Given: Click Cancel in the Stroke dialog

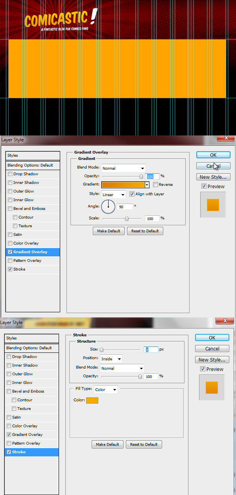Looking at the screenshot, I should [x=212, y=349].
